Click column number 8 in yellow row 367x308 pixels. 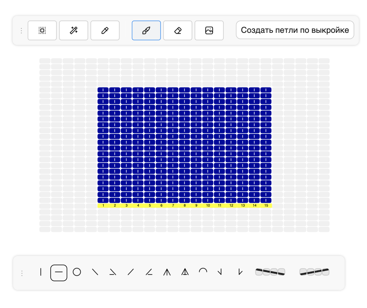(x=185, y=205)
